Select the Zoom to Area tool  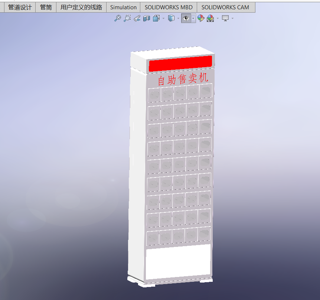pyautogui.click(x=127, y=18)
